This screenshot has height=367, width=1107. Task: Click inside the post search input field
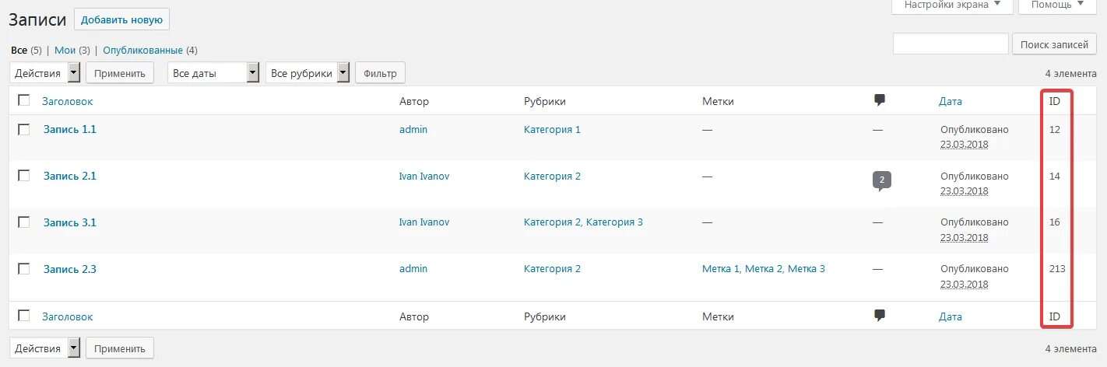[951, 44]
